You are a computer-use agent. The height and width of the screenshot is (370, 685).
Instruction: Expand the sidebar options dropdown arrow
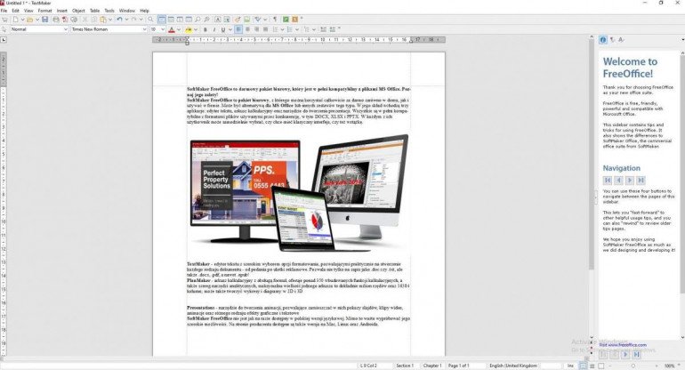click(682, 40)
